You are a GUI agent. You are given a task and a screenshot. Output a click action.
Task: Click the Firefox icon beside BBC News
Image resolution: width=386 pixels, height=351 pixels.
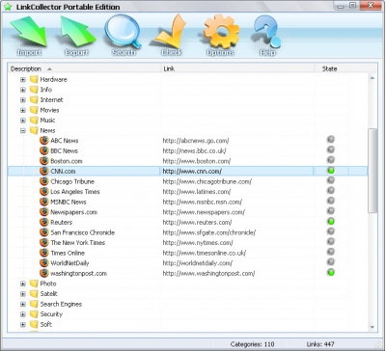point(44,150)
